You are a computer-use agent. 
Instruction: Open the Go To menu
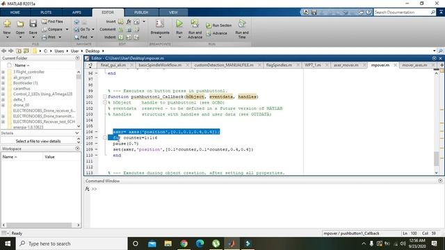click(x=83, y=29)
